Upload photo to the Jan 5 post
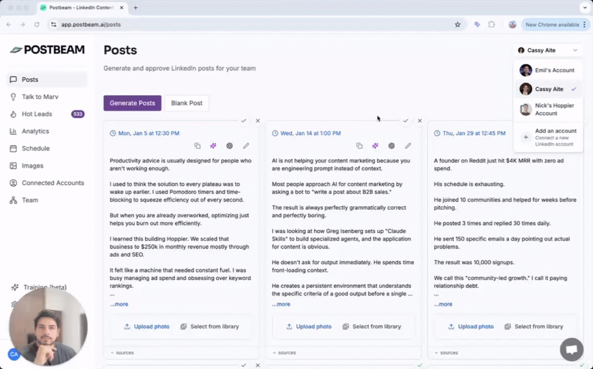 (x=147, y=327)
